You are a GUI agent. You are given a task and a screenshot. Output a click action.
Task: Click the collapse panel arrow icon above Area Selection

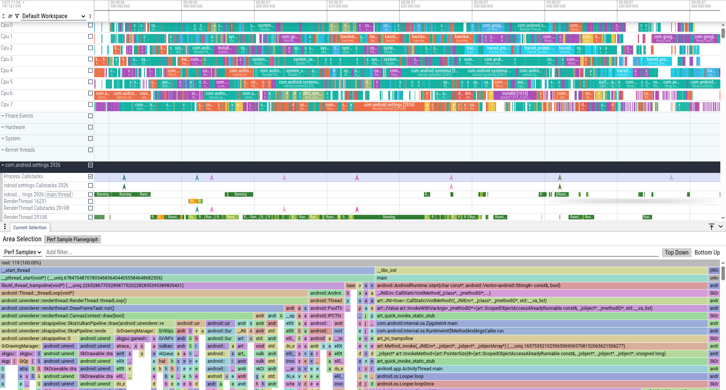coord(712,227)
